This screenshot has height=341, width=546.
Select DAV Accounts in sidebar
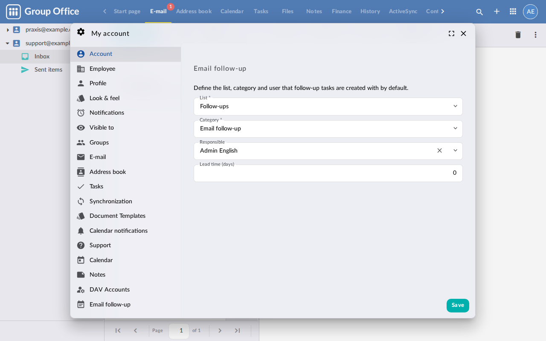pos(125,289)
